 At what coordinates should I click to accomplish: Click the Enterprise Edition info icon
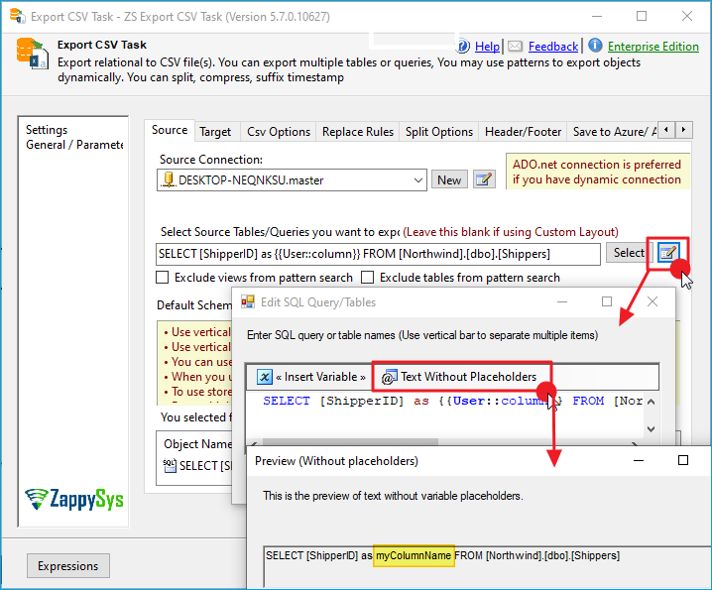tap(595, 46)
